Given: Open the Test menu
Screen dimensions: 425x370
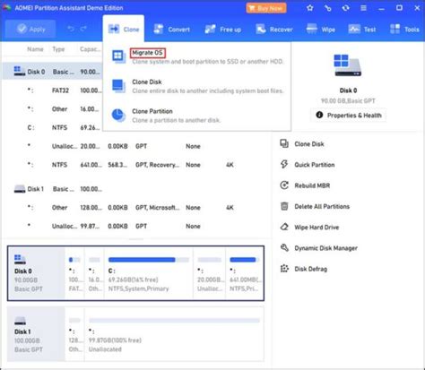Looking at the screenshot, I should coord(362,30).
